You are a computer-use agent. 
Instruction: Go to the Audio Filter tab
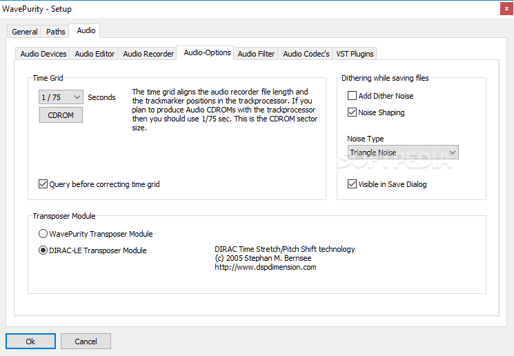(x=256, y=54)
